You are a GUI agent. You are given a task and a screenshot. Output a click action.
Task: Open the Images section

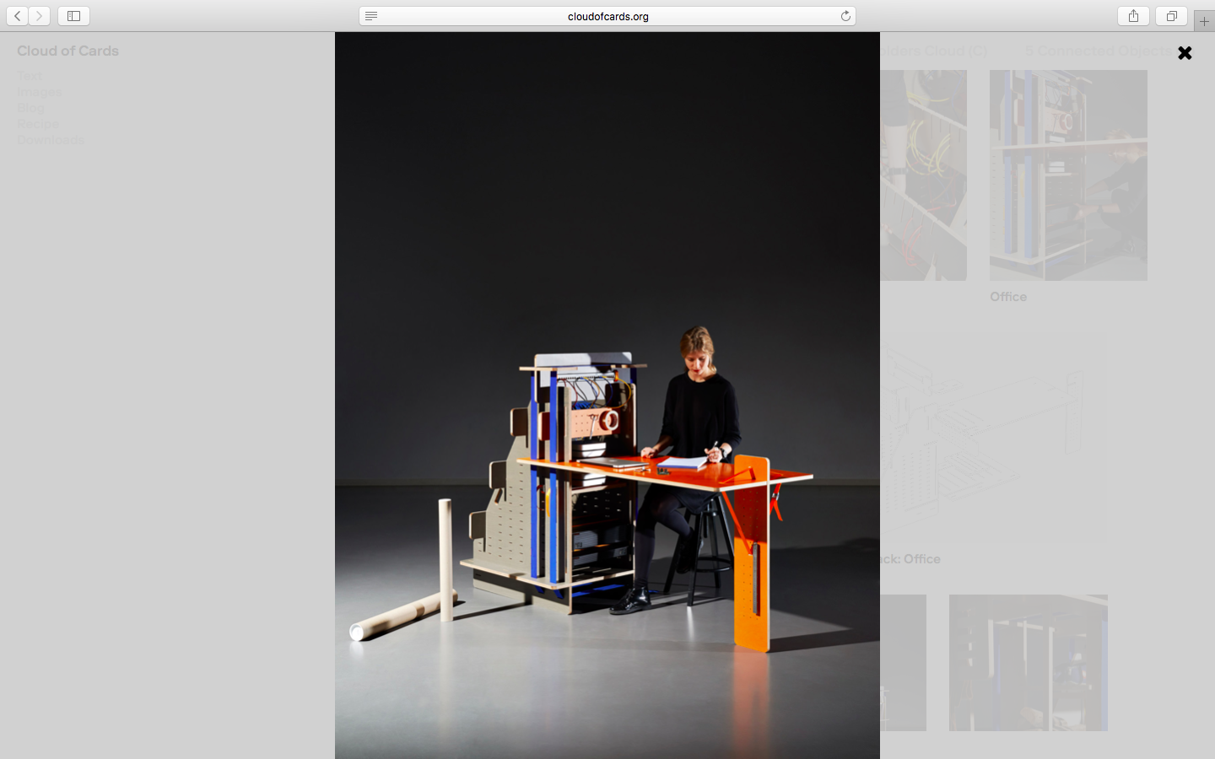coord(40,92)
